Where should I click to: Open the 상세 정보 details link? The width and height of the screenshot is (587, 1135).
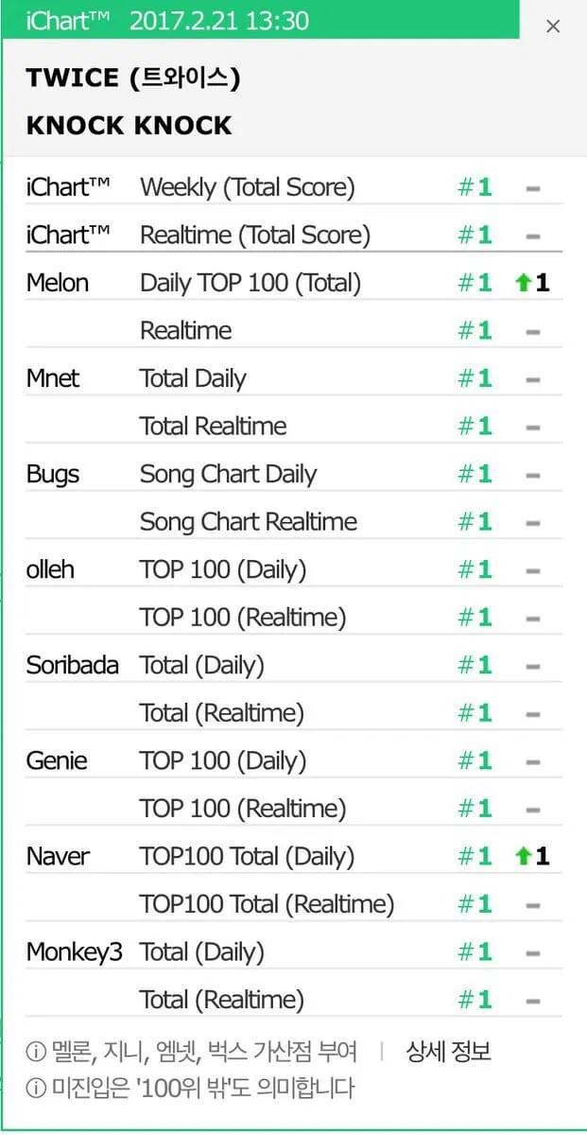446,1052
